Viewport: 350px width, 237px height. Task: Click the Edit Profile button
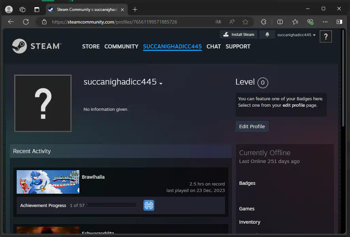(252, 127)
